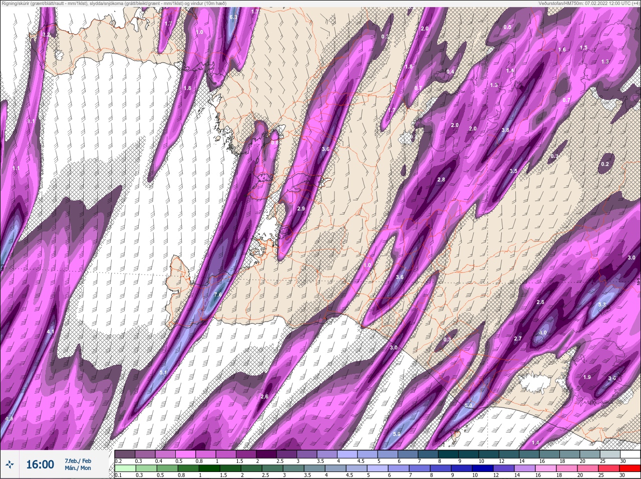The width and height of the screenshot is (641, 479).
Task: Click the 1.9 precipitation value on the map
Action: [587, 377]
